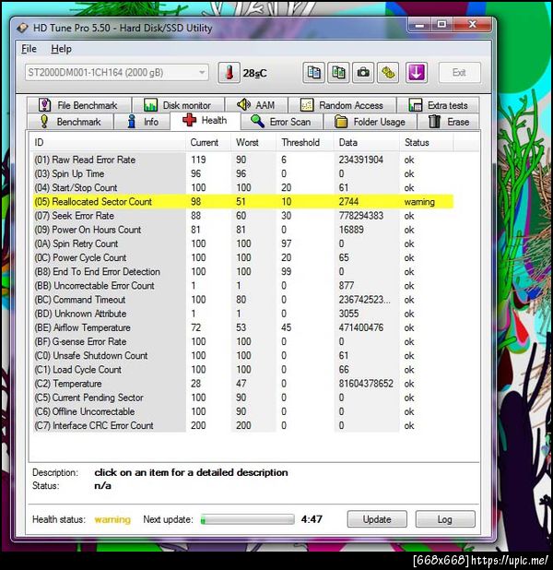Select the (C7) Interface CRC Error Count row
The image size is (553, 570).
(242, 426)
